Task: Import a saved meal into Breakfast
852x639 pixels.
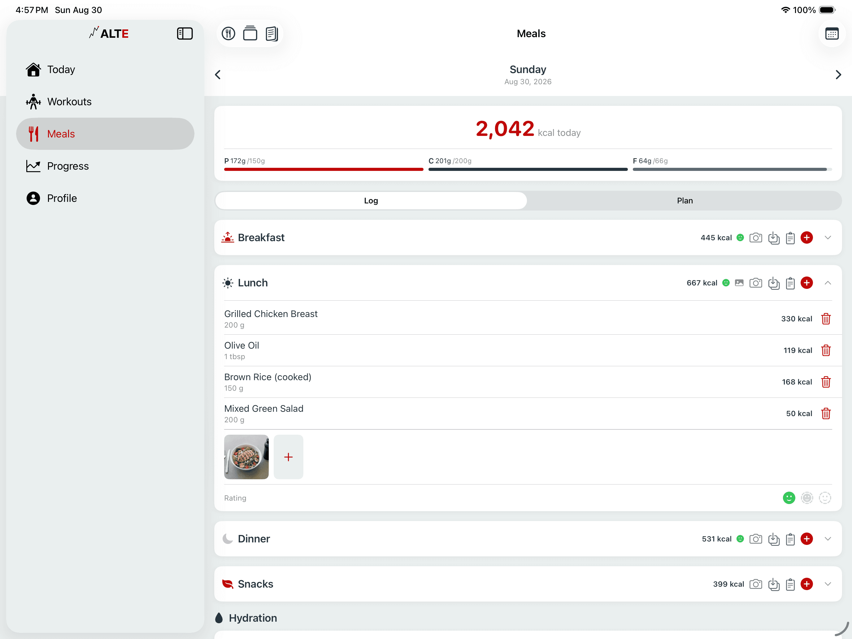Action: pyautogui.click(x=773, y=238)
